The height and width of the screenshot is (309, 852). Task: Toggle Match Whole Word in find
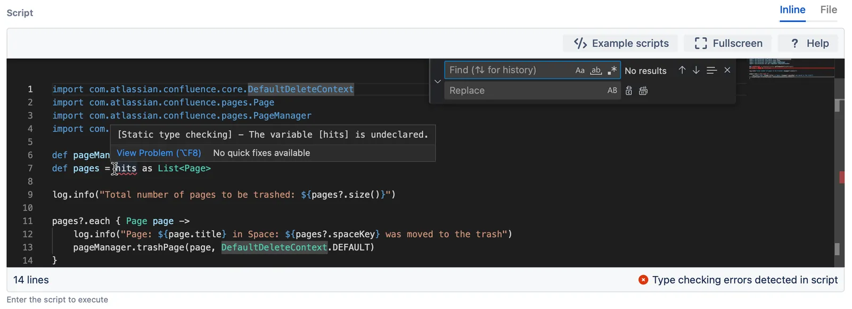596,70
